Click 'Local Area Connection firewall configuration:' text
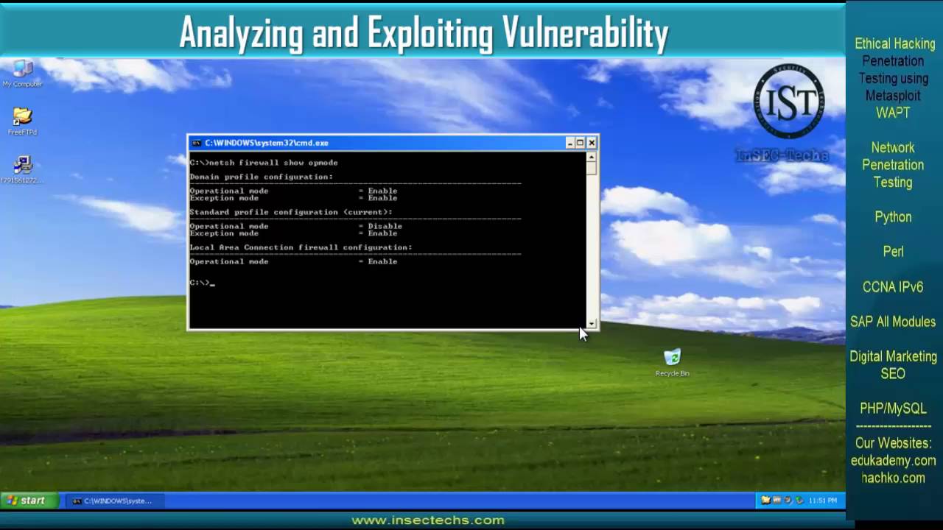 [x=301, y=247]
